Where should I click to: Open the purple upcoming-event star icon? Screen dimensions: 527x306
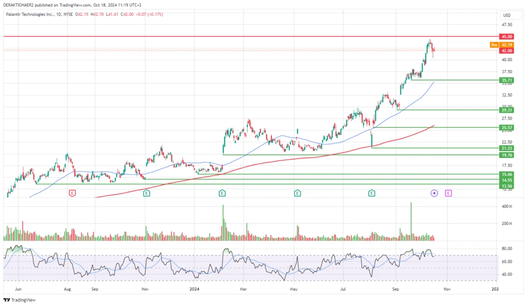click(434, 193)
